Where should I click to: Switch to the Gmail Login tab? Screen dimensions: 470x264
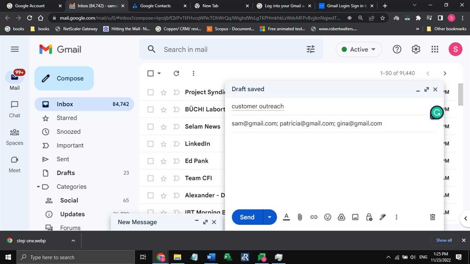coord(346,6)
